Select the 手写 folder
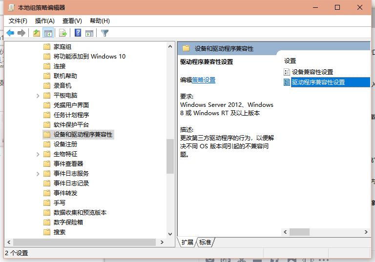The height and width of the screenshot is (262, 375). tap(60, 202)
